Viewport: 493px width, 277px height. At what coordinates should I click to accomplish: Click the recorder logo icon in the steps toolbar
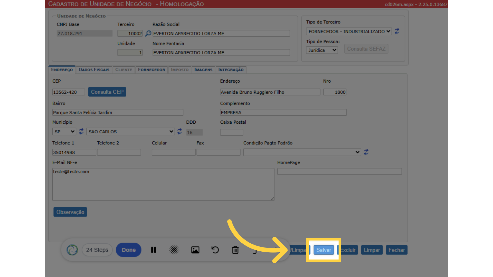[x=72, y=250]
